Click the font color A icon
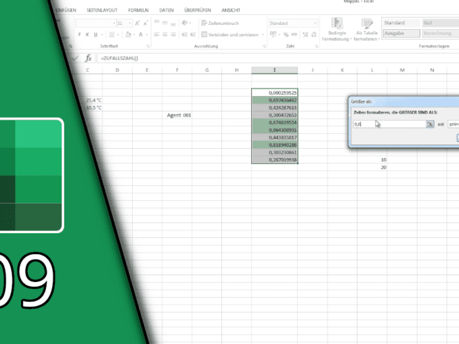 (139, 34)
